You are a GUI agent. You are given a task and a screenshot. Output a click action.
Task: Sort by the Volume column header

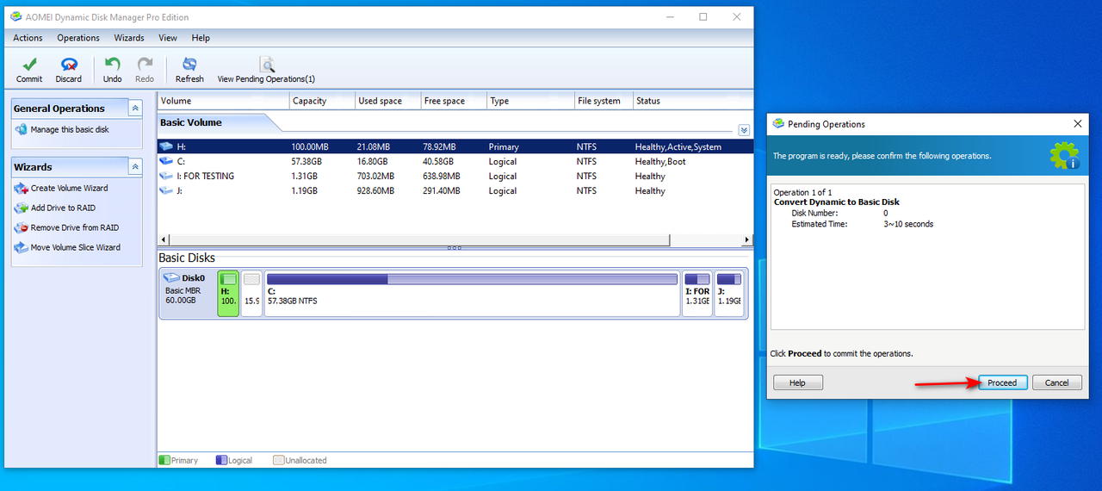pyautogui.click(x=224, y=101)
